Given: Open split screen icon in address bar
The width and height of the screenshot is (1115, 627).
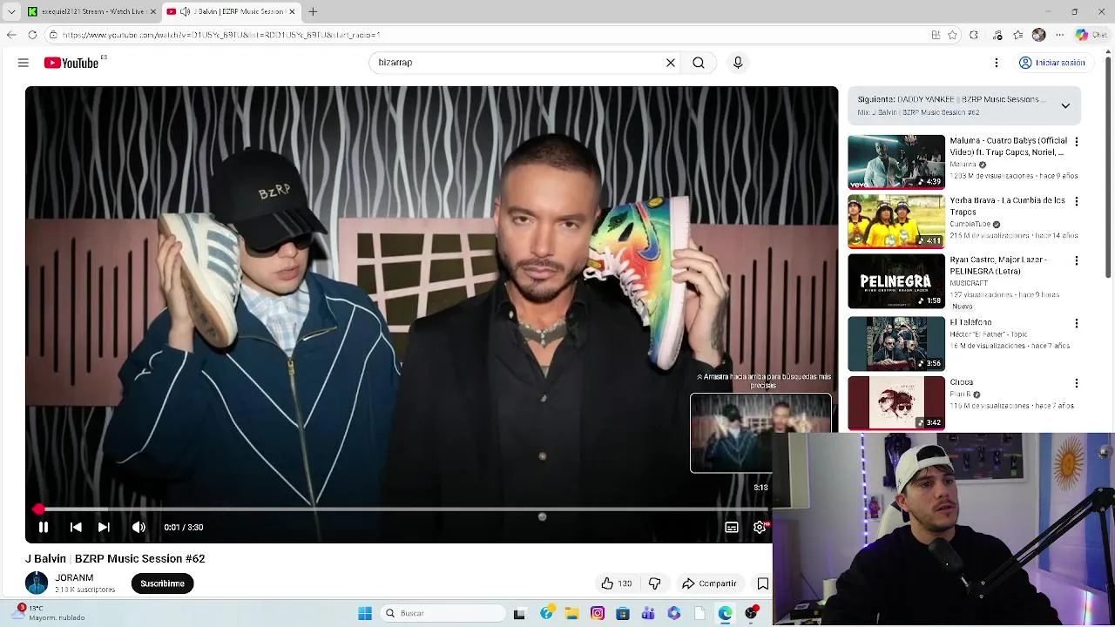Looking at the screenshot, I should (936, 35).
